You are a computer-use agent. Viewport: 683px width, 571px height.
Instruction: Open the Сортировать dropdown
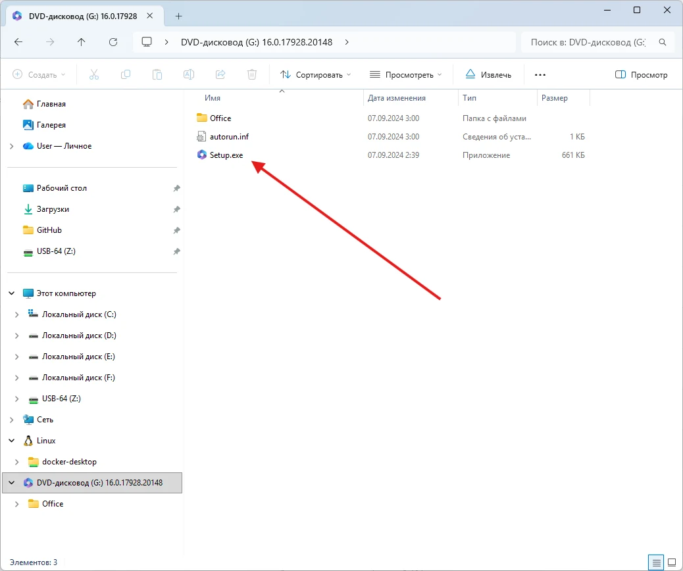(315, 74)
